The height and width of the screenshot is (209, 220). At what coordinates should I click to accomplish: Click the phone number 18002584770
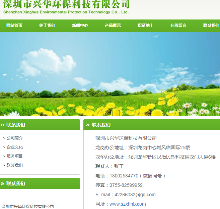(124, 176)
